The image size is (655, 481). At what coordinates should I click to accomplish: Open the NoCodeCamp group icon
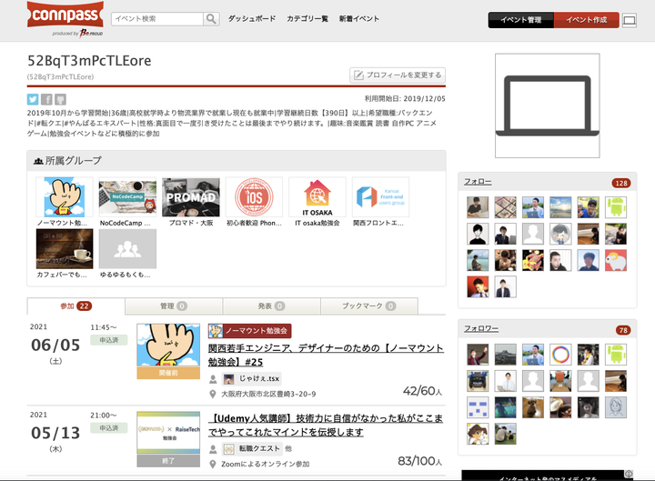pyautogui.click(x=127, y=197)
